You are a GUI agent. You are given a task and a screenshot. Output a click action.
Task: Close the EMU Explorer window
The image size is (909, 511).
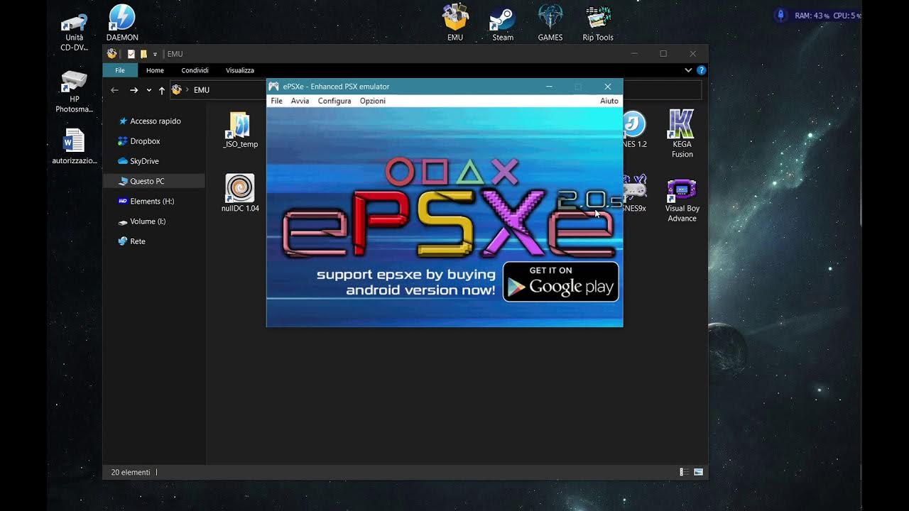pos(693,54)
